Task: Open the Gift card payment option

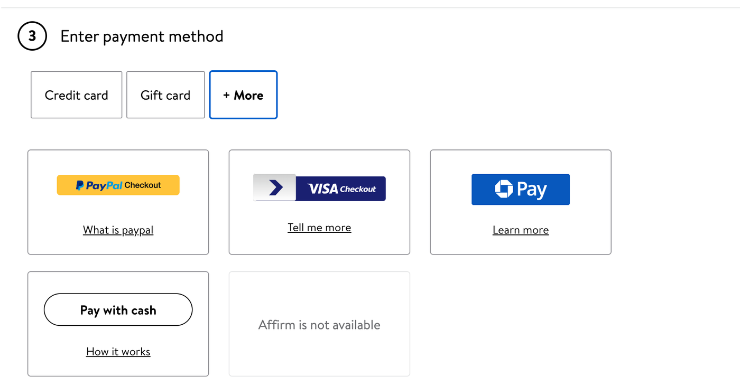Action: click(165, 95)
